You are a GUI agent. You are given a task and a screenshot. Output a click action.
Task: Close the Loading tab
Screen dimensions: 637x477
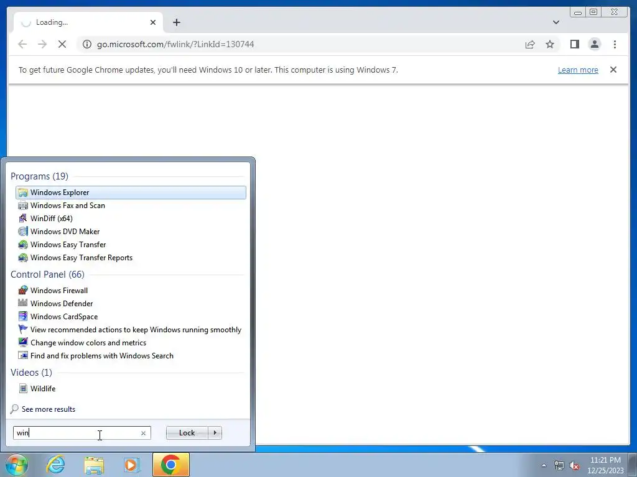tap(153, 22)
